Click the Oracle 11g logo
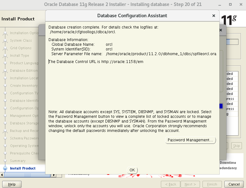This screenshot has height=188, width=246. (x=229, y=20)
